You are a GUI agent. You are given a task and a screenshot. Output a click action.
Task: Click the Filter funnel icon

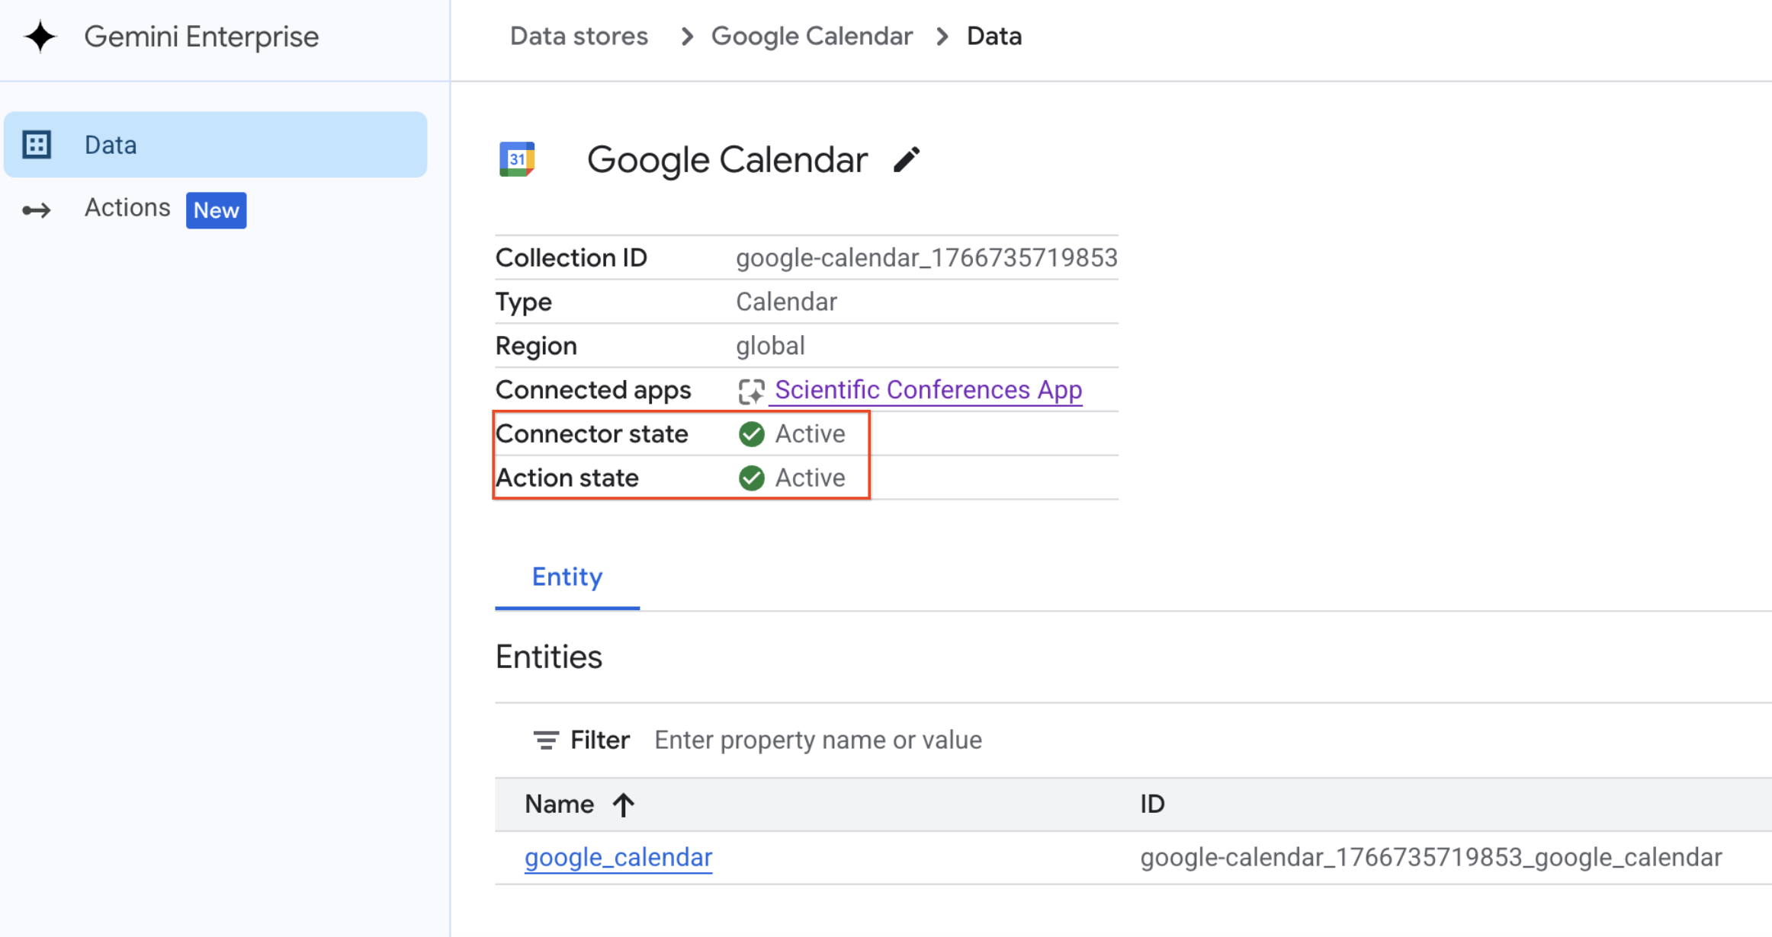[545, 740]
